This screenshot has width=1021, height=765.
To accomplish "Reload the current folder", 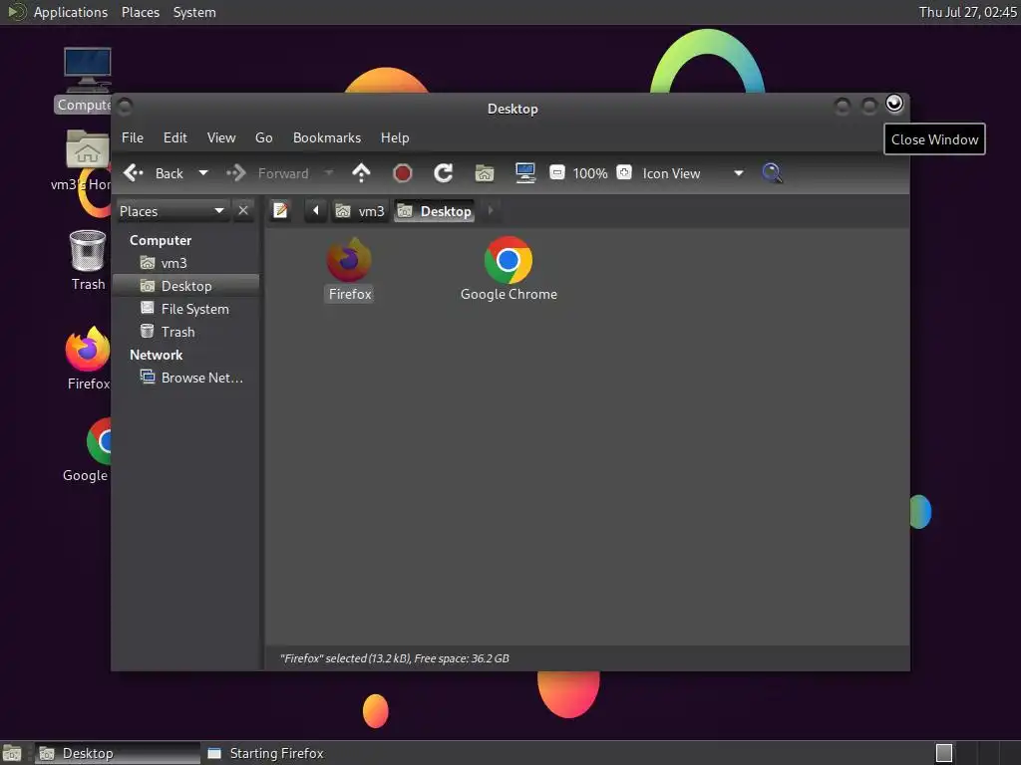I will pos(444,173).
